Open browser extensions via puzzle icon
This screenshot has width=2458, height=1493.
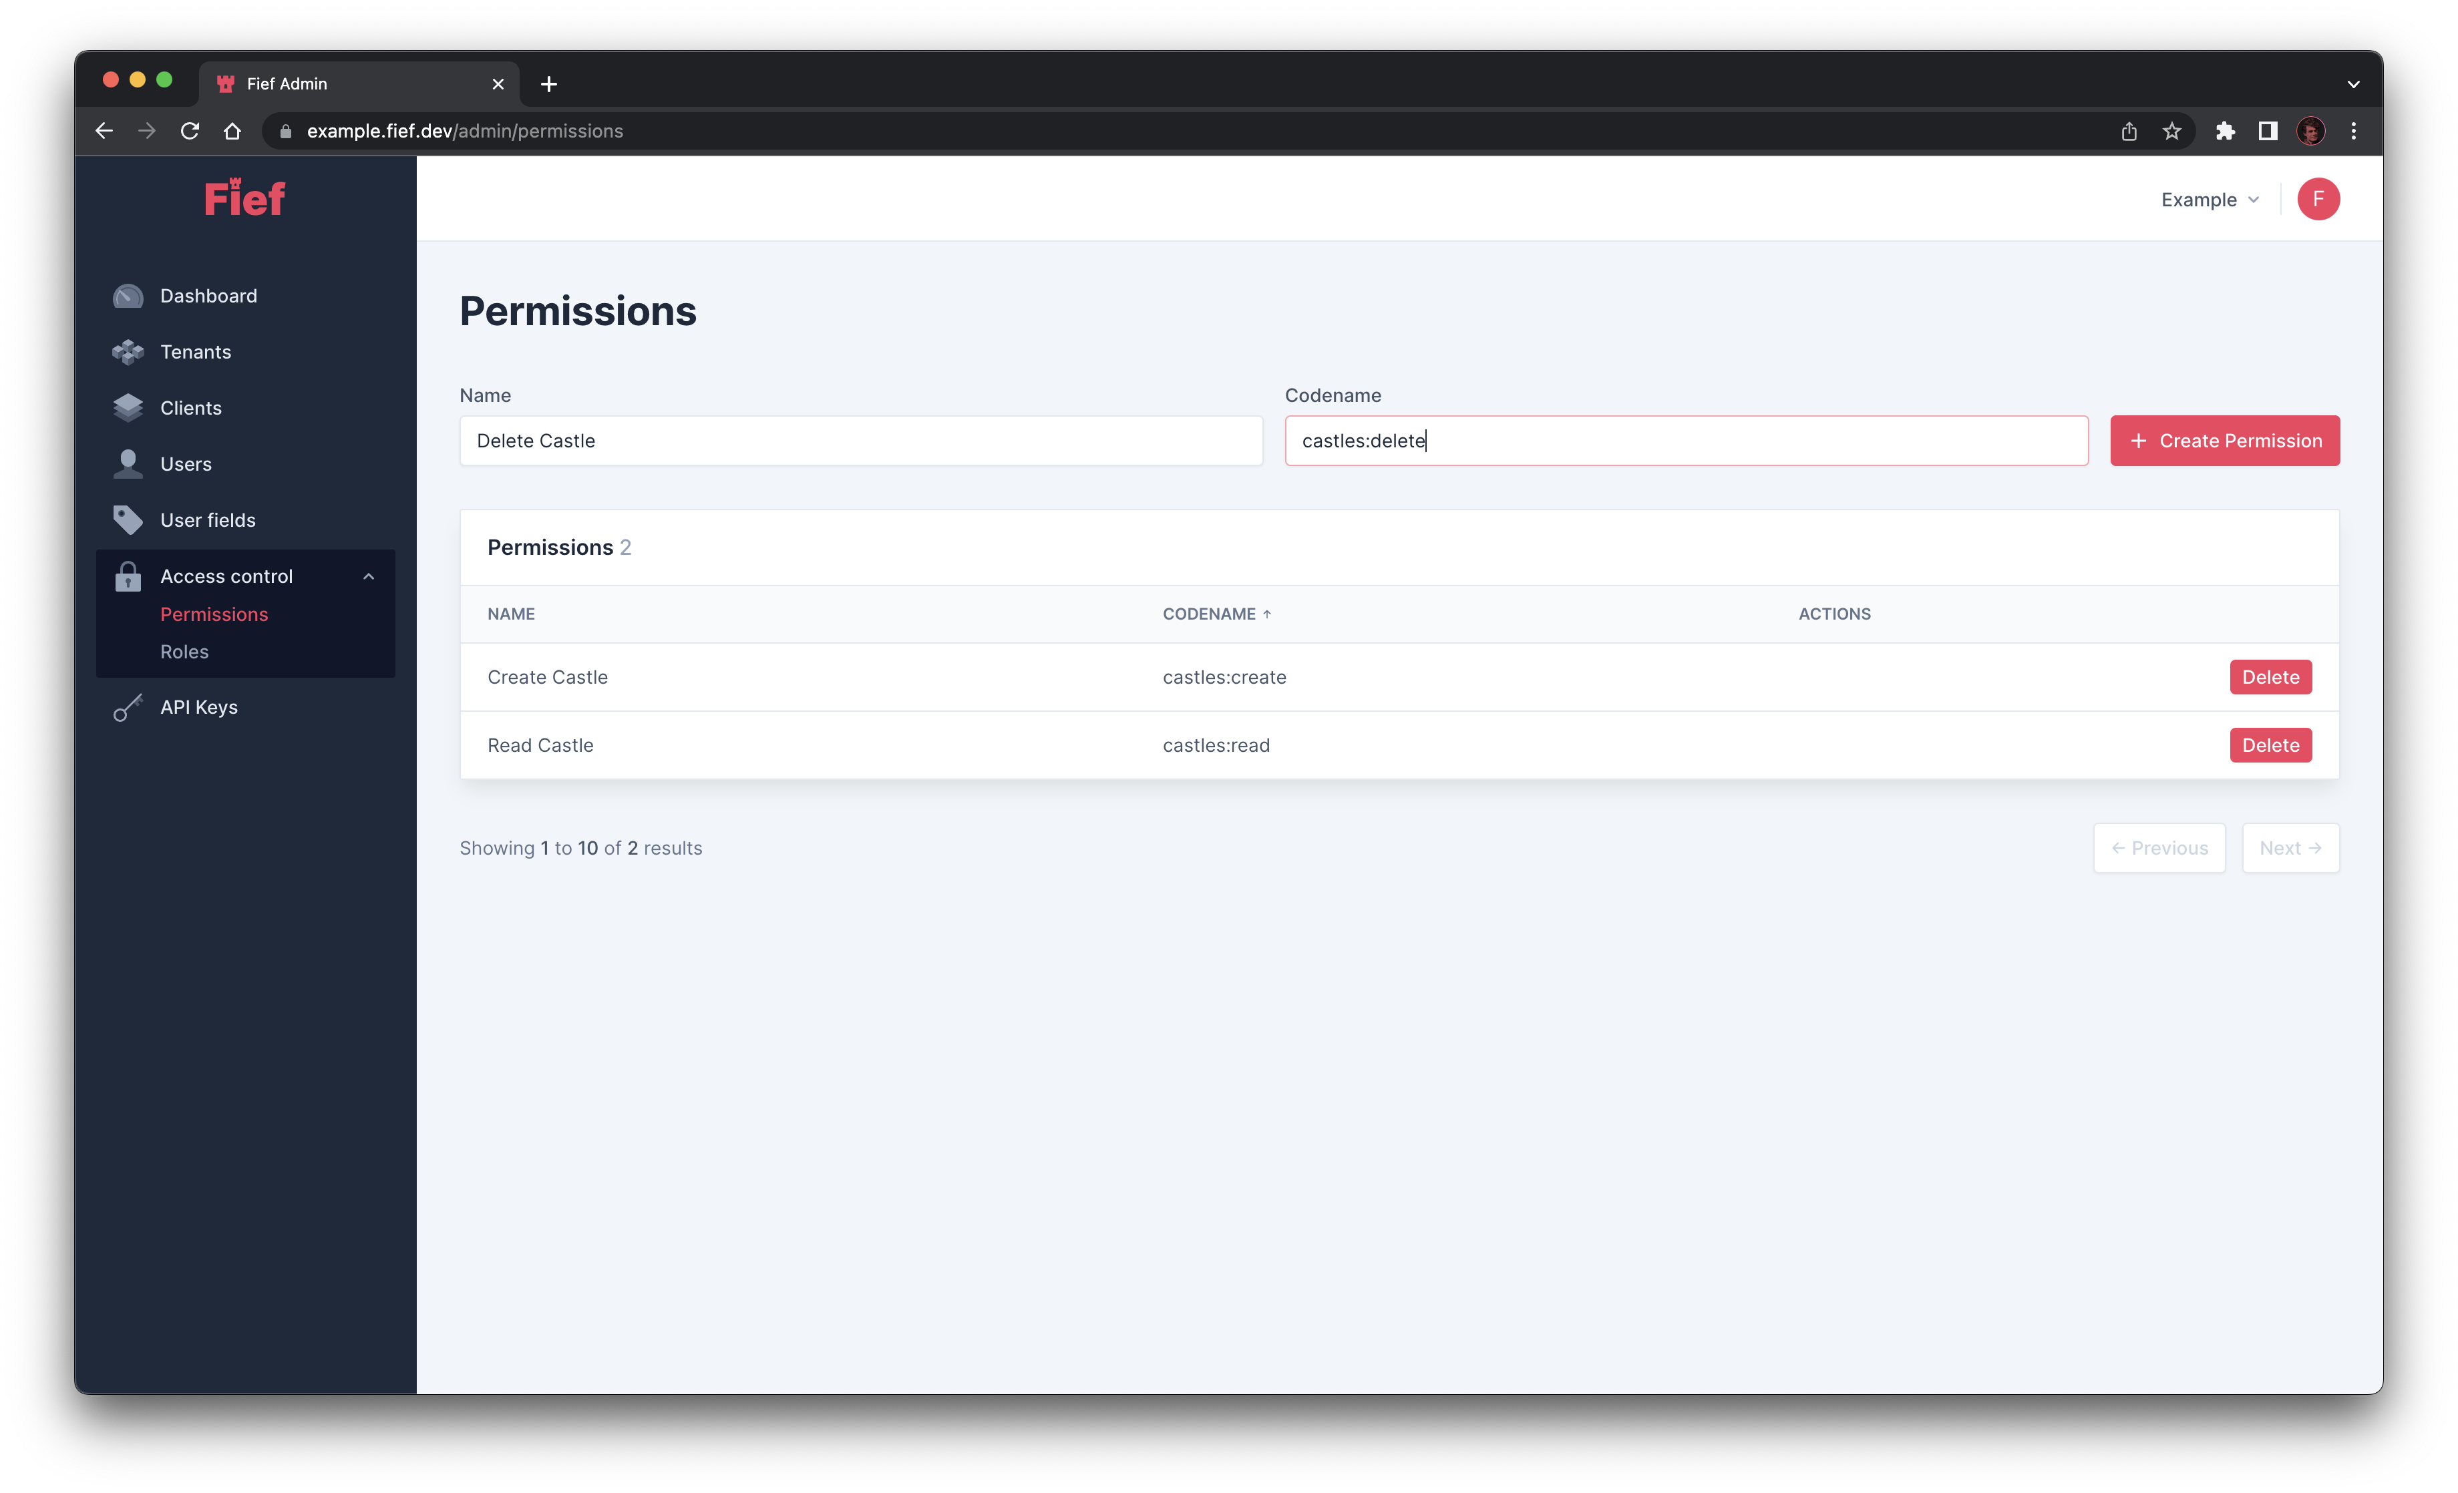tap(2226, 131)
